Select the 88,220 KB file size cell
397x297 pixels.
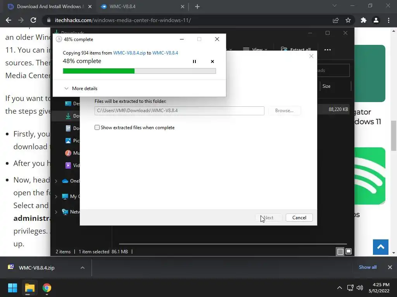coord(338,109)
